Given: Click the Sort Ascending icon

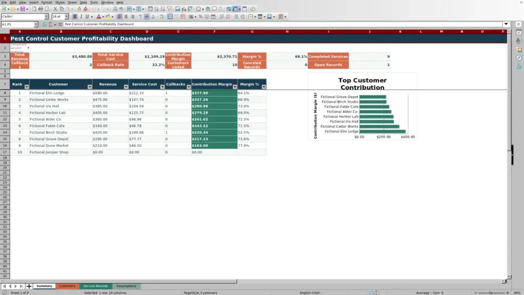Looking at the screenshot, I should [157, 9].
